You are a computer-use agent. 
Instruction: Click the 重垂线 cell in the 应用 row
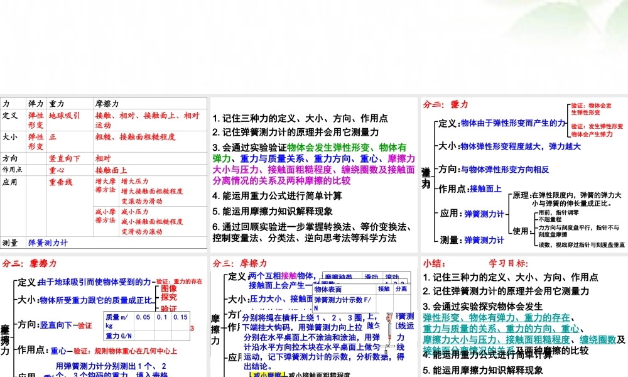point(60,182)
